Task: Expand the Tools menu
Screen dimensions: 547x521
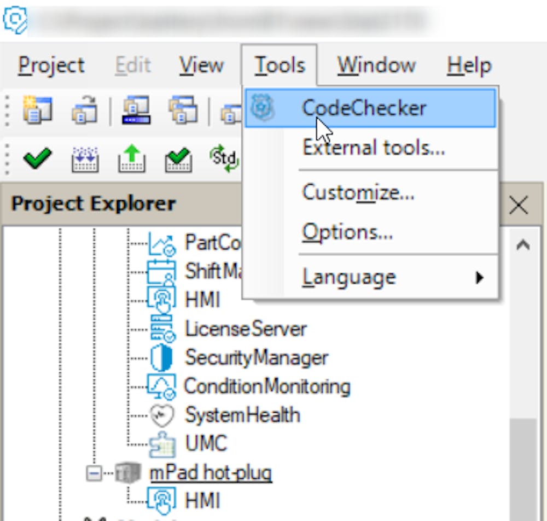Action: click(280, 64)
